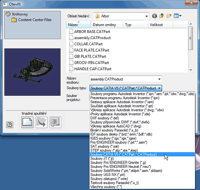Viewport: 200px width, 190px height.
Task: Click the third quick launch icon
Action: coord(55,122)
